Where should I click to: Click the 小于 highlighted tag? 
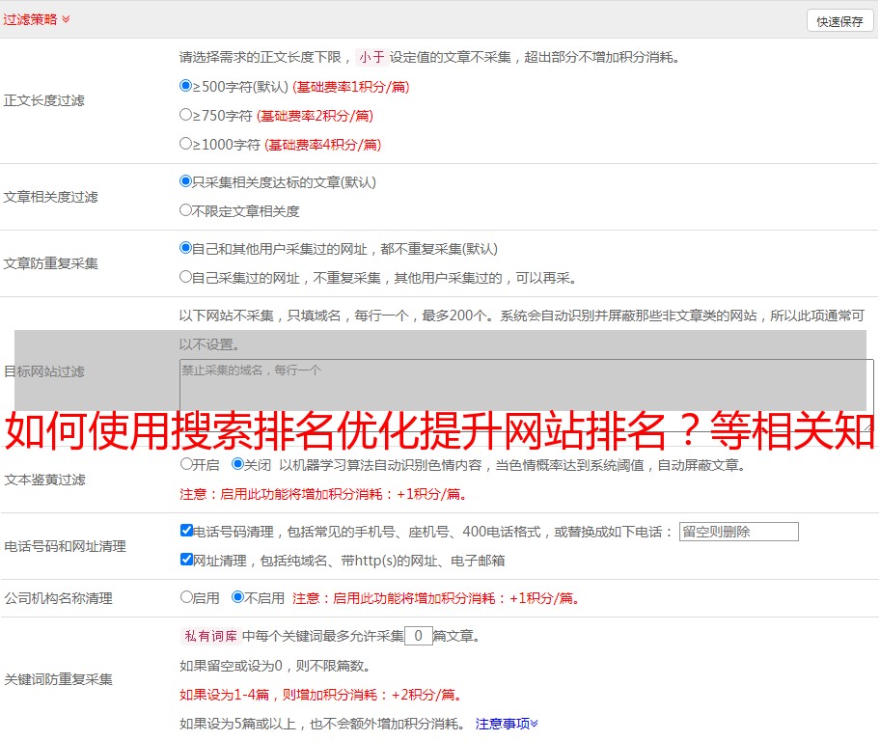coord(371,57)
